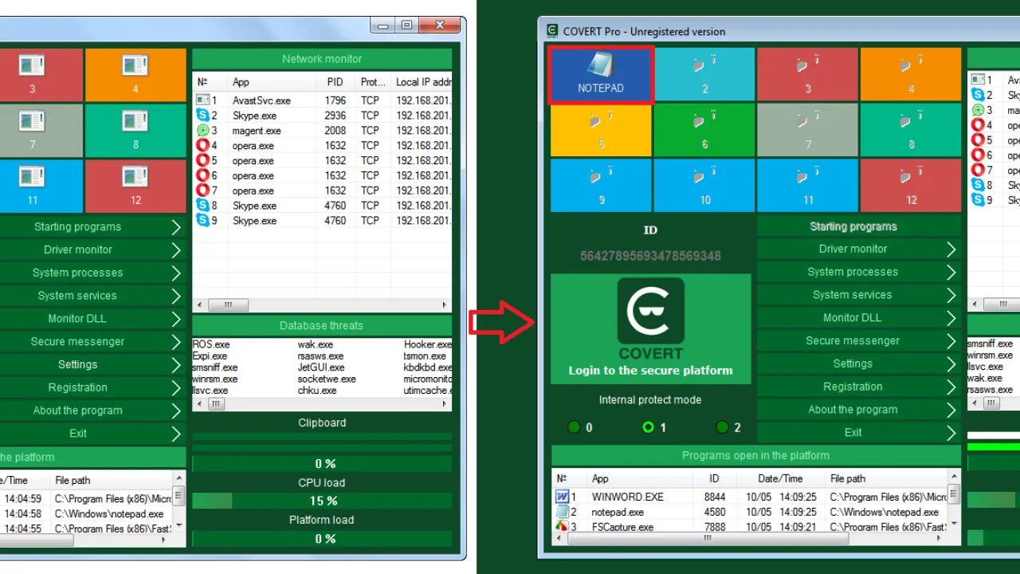The width and height of the screenshot is (1020, 574).
Task: Select orange tile 4 in COVERT Pro window
Action: (911, 75)
